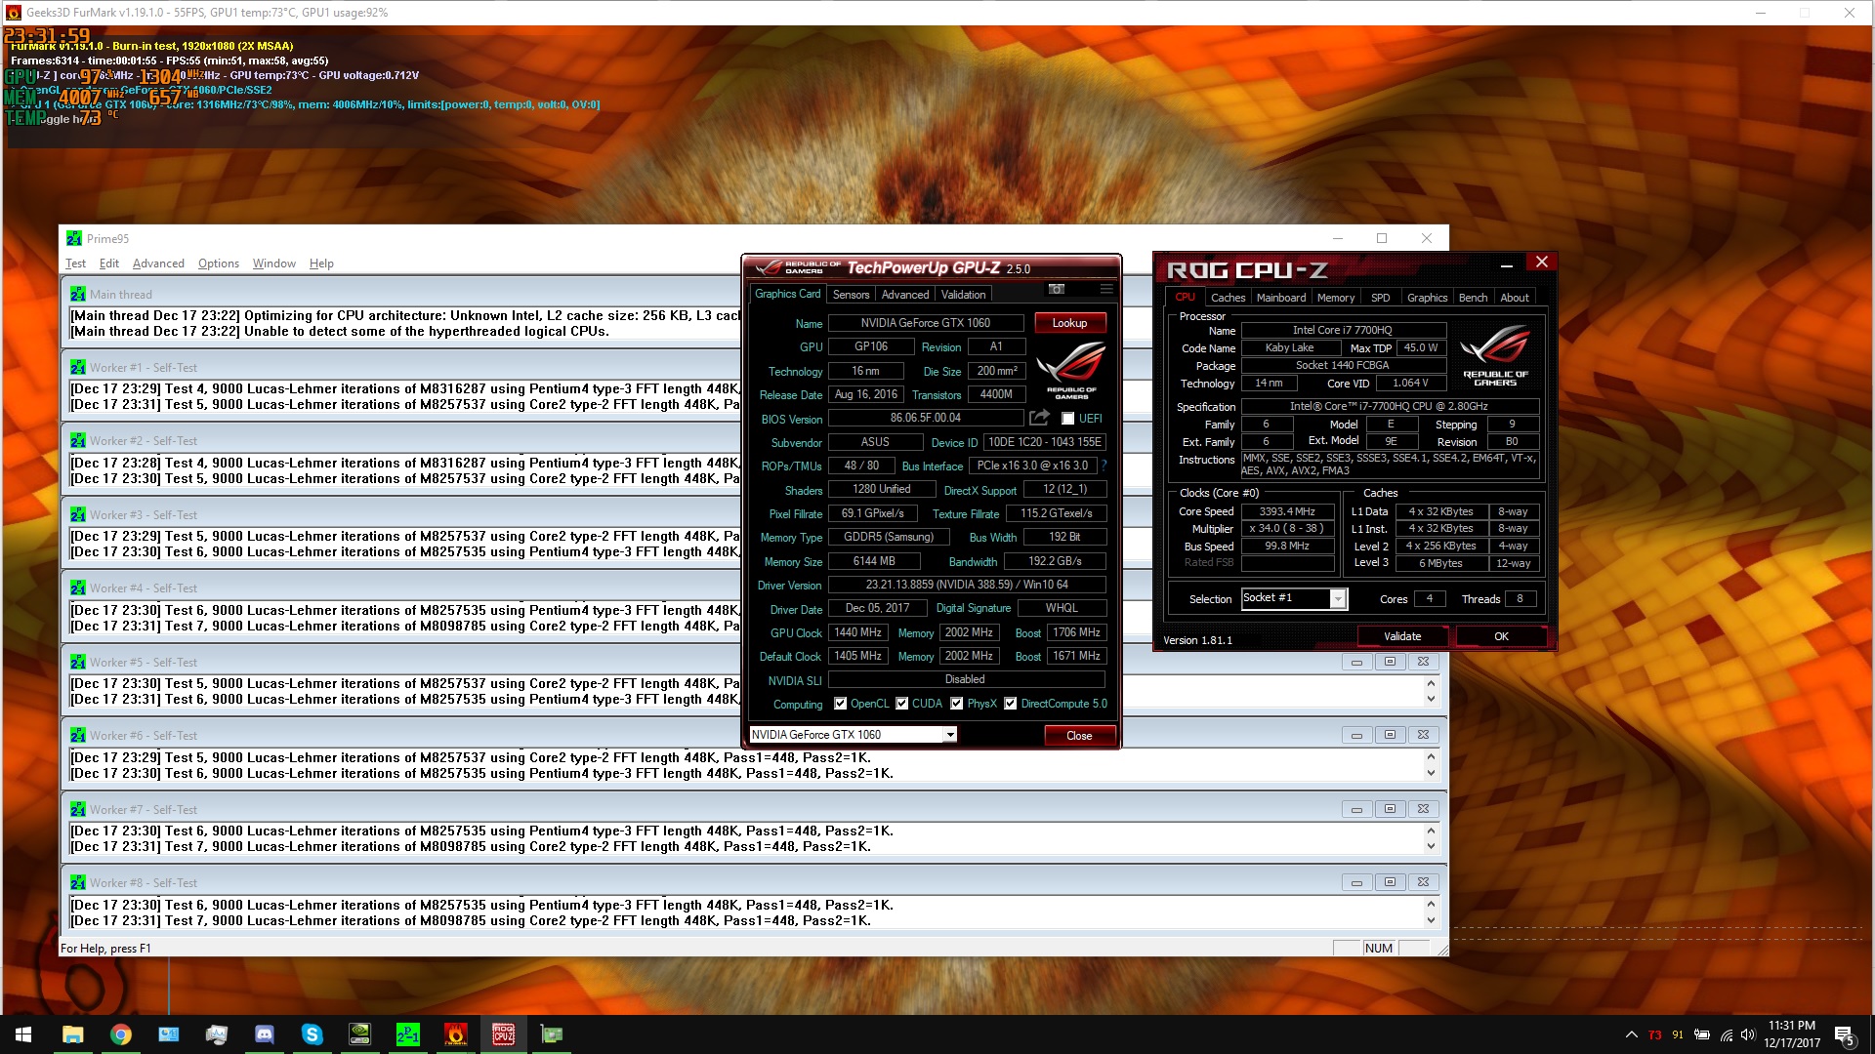Screen dimensions: 1875x1054
Task: Open the NVIDIA taskbar icon
Action: [360, 1034]
